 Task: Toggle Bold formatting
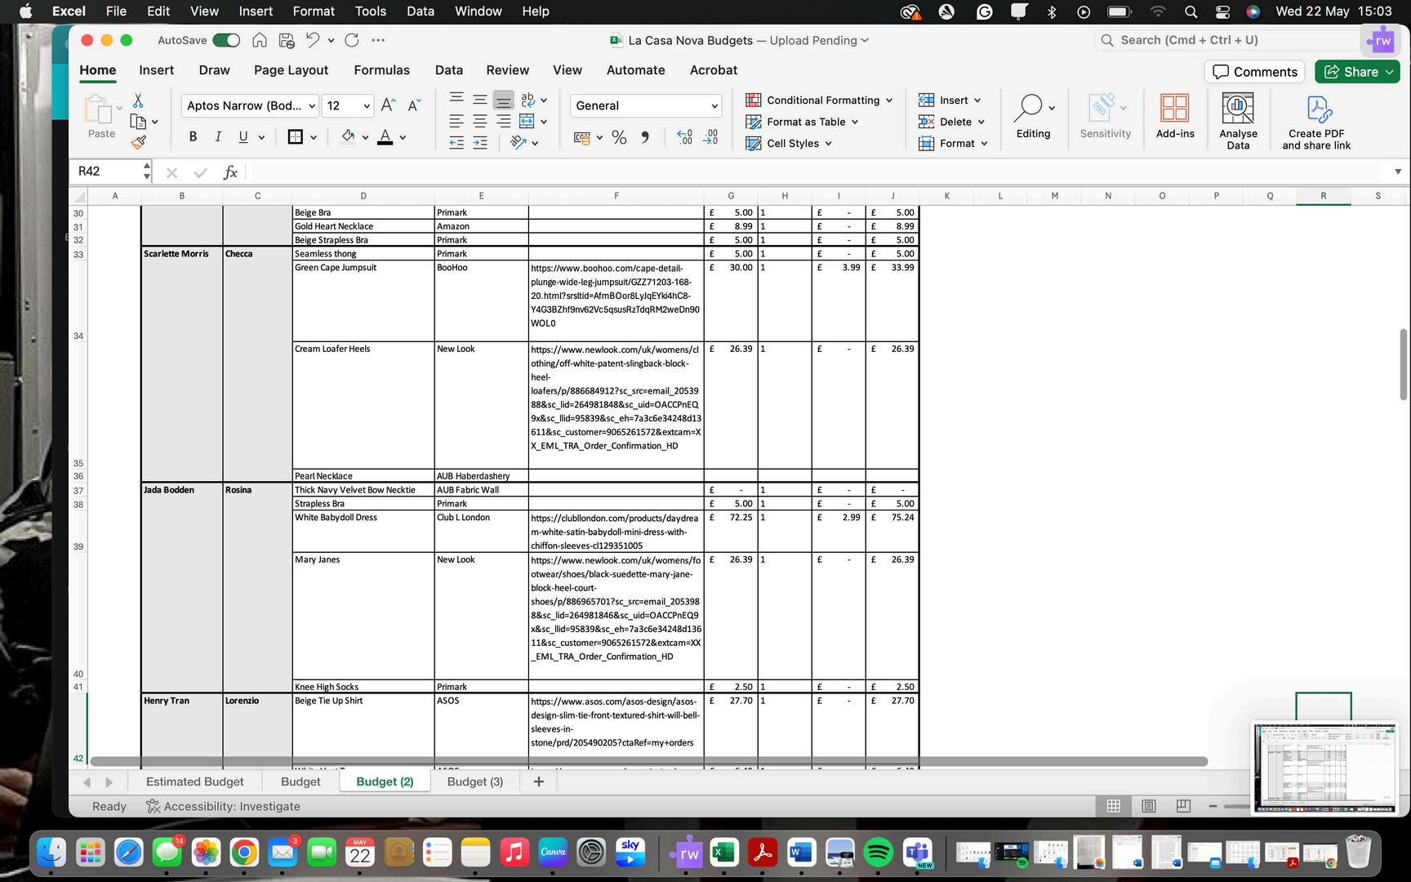point(193,137)
